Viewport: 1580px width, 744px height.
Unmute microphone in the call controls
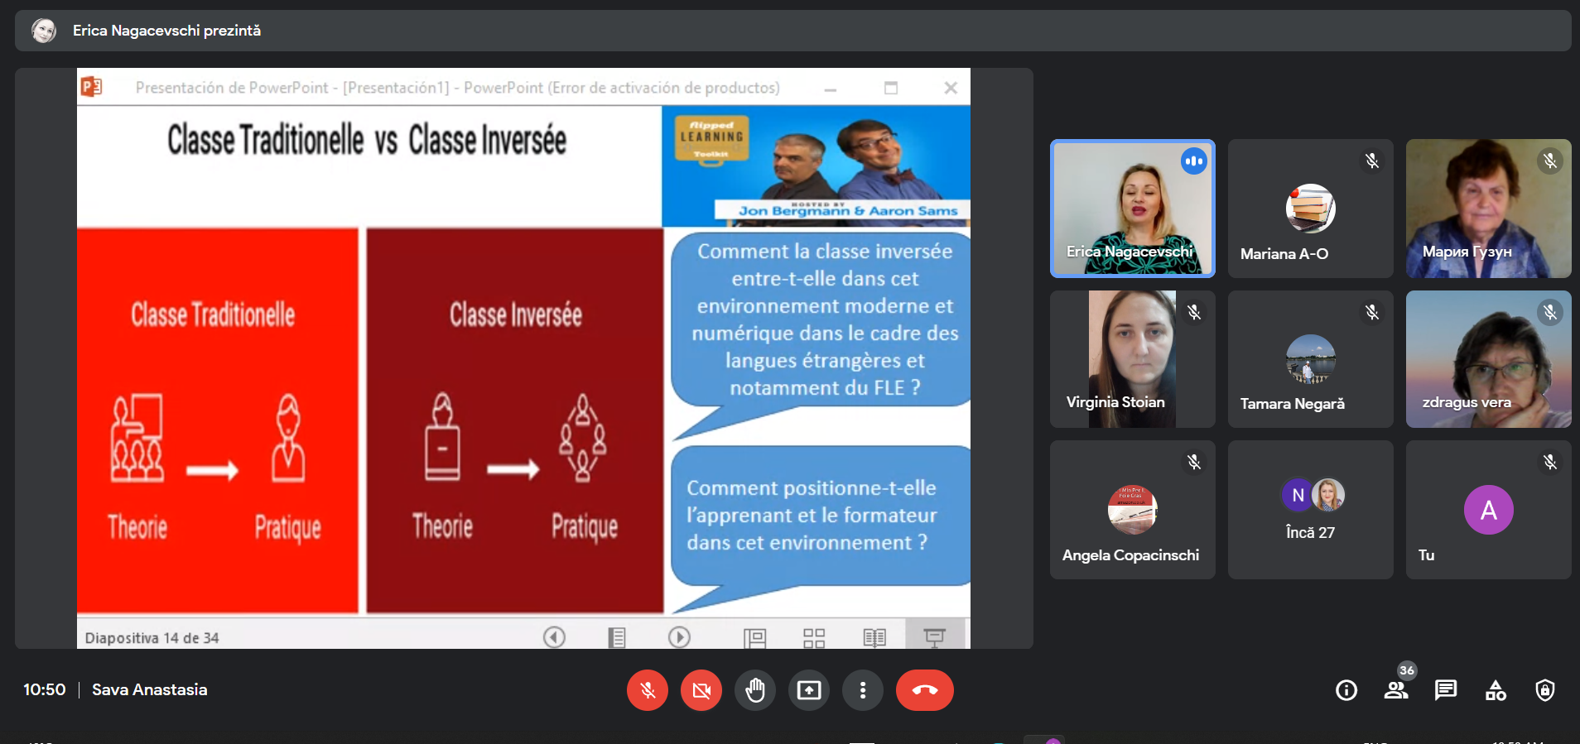pyautogui.click(x=648, y=690)
